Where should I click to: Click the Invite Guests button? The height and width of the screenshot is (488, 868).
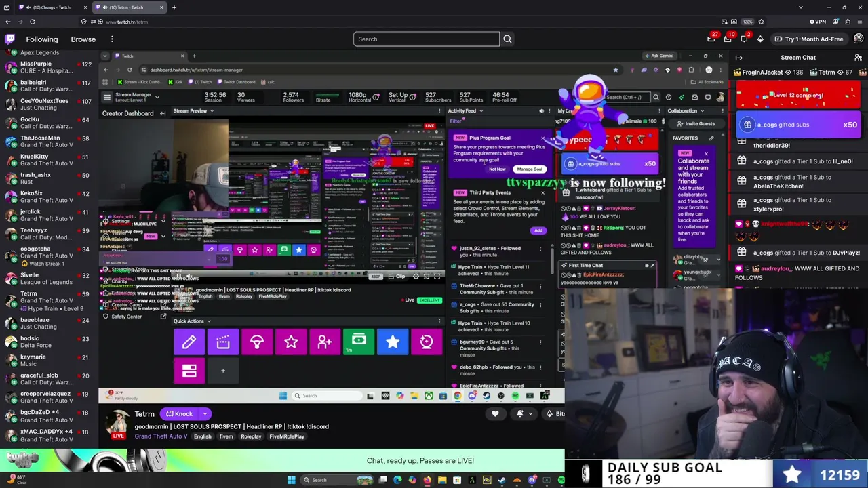(x=696, y=124)
